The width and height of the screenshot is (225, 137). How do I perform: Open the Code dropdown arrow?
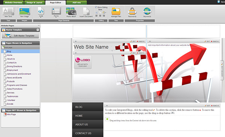tap(41, 17)
